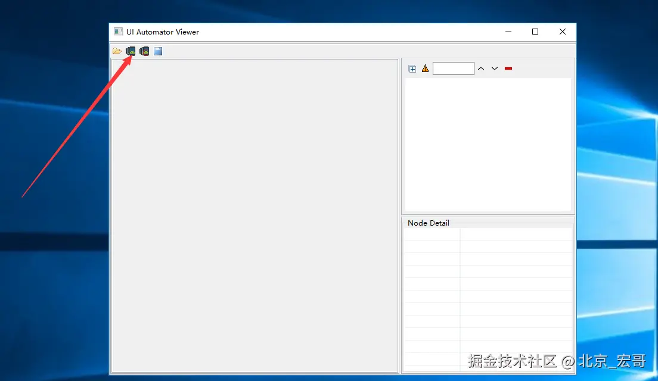Focus the node search text field
658x381 pixels.
coord(453,68)
